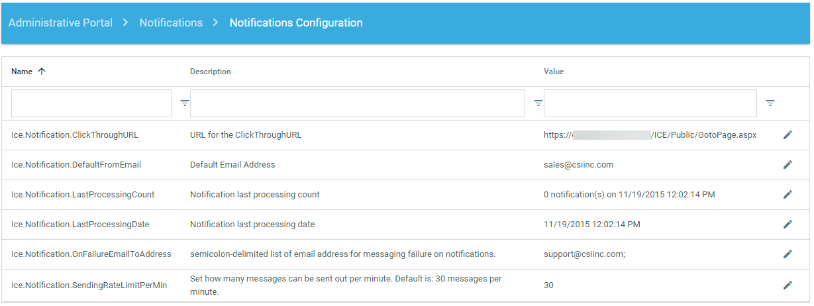Select the Ice.Notification.DefaultFromEmail name cell

click(x=76, y=165)
